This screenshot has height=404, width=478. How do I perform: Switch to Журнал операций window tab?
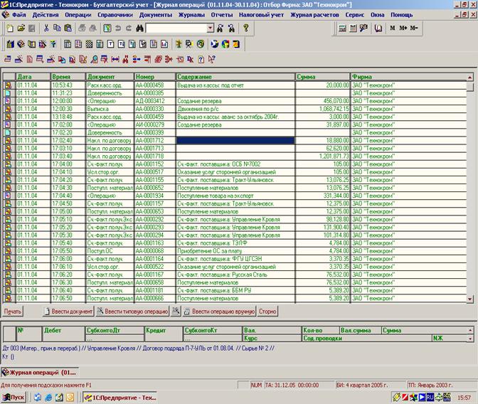click(39, 372)
